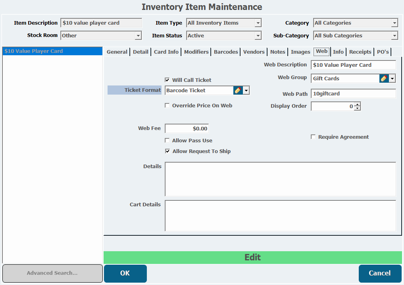Screen dimensions: 404x285
Task: Click the OK button
Action: (x=125, y=273)
